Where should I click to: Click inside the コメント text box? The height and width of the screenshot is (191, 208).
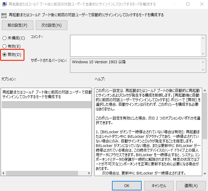(135, 46)
